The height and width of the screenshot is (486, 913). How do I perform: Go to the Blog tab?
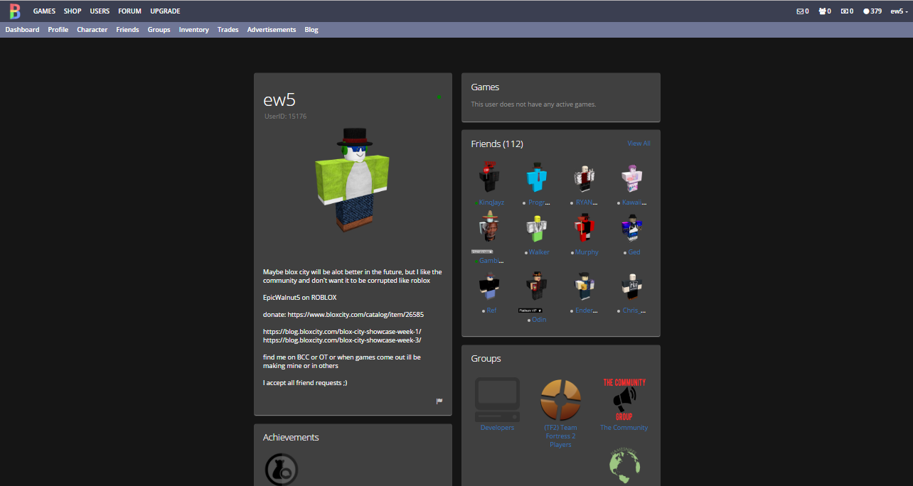pyautogui.click(x=311, y=30)
